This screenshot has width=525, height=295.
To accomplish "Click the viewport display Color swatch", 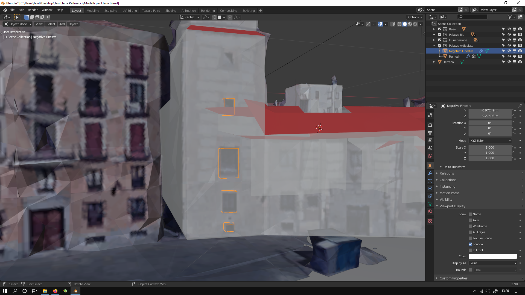I will tap(493, 256).
